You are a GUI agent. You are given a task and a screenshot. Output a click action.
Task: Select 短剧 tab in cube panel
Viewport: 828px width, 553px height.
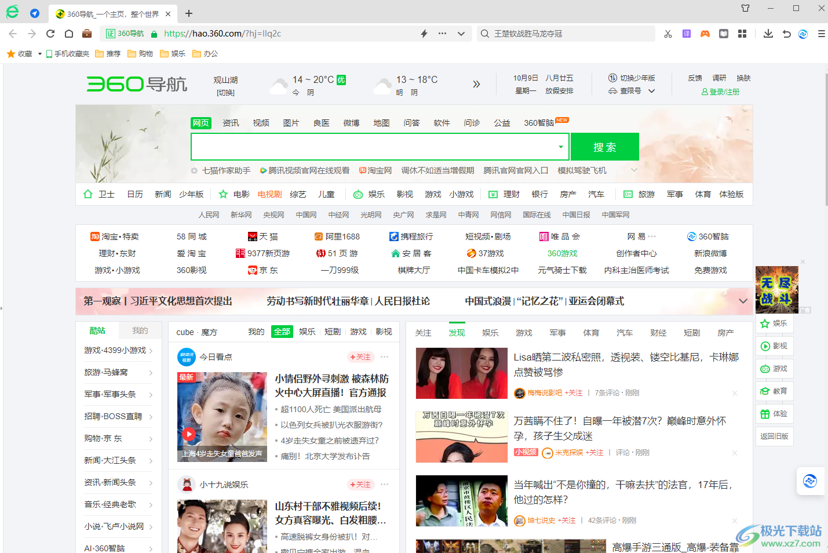coord(333,332)
